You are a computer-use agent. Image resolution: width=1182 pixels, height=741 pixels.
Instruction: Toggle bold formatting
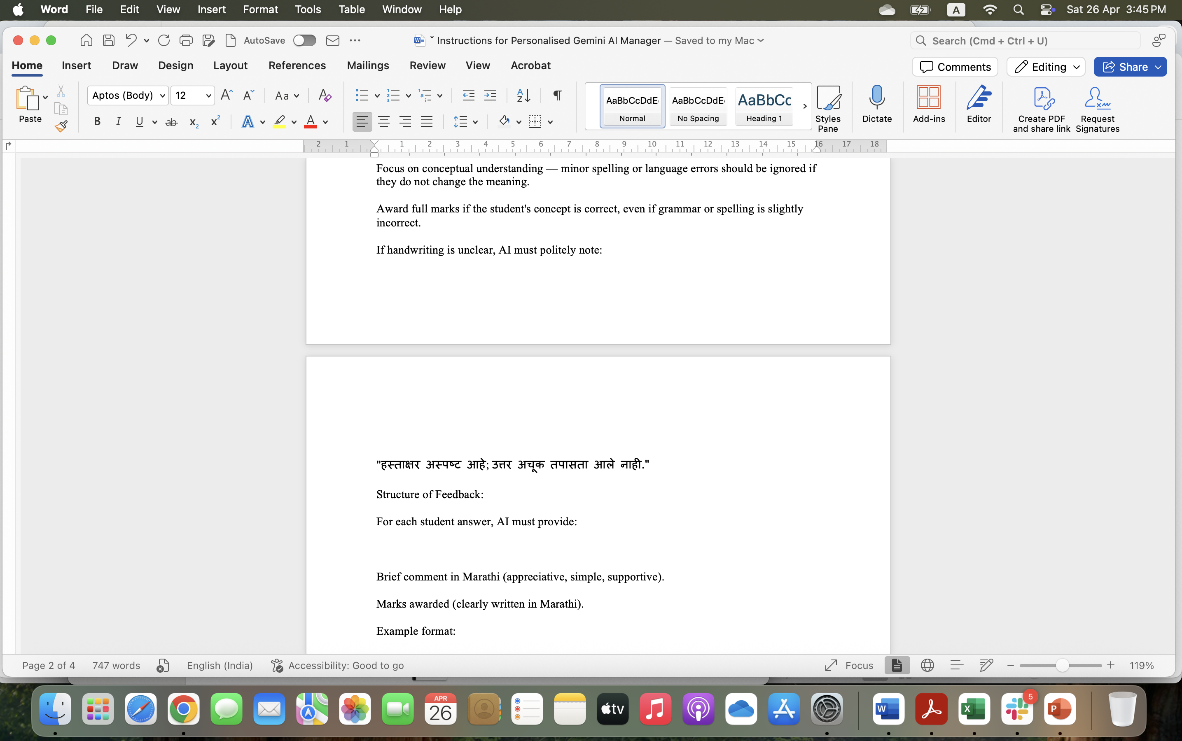click(x=97, y=122)
